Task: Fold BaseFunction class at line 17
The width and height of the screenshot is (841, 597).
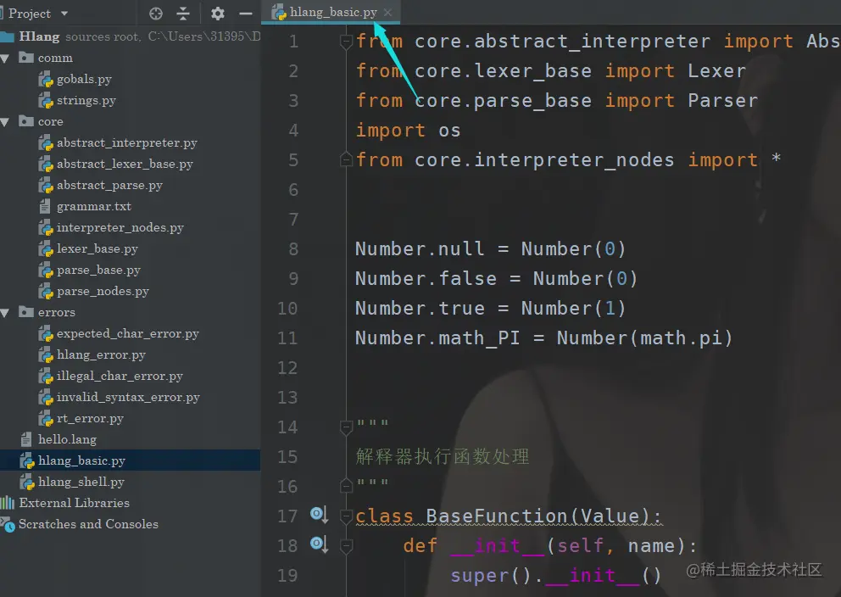Action: 346,516
